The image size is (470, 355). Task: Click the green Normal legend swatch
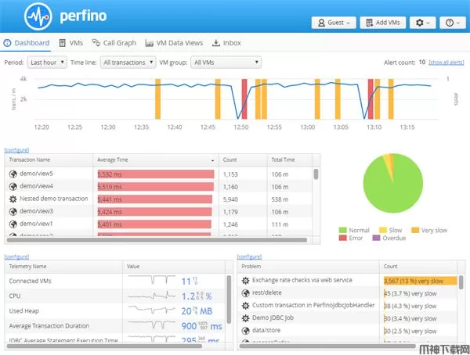click(342, 230)
